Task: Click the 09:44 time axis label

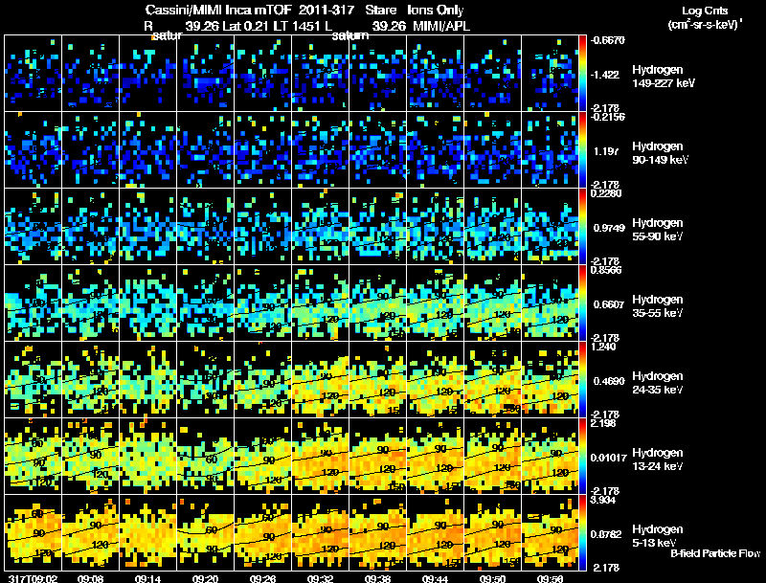Action: pos(436,578)
